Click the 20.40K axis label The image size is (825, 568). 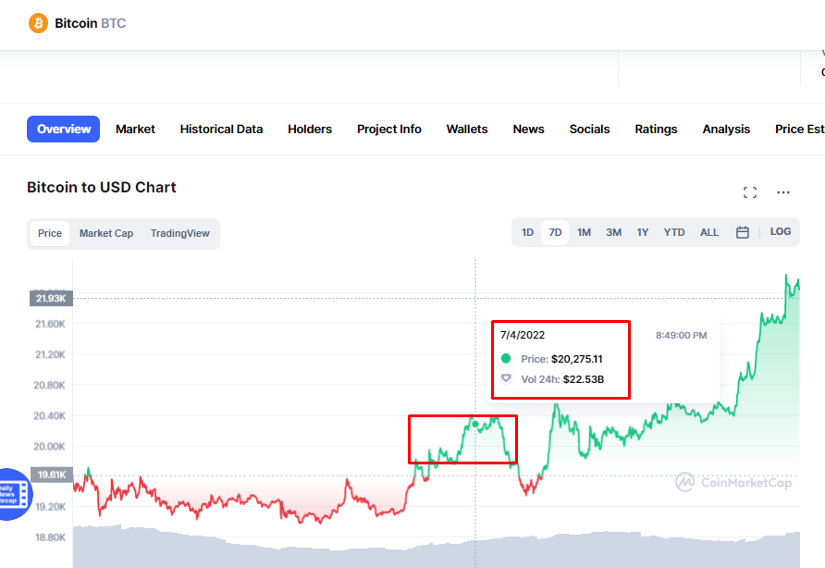point(49,416)
